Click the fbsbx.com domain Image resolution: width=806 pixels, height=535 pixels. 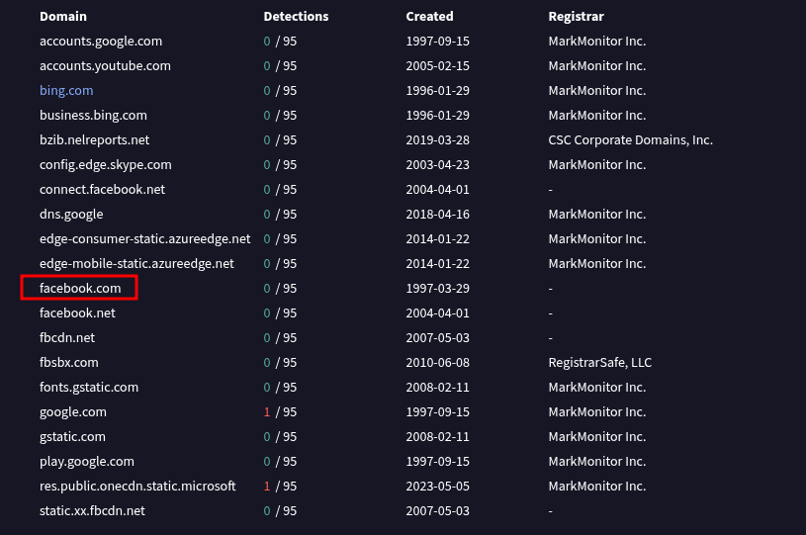(69, 362)
